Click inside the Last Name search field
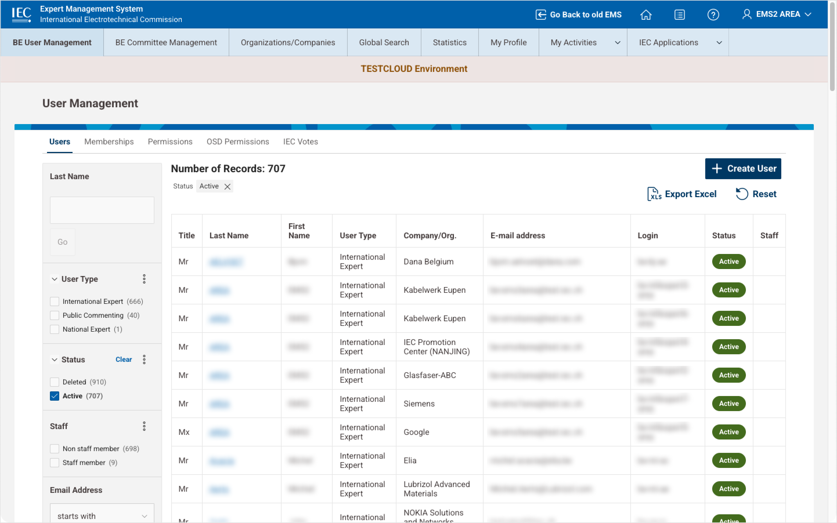The height and width of the screenshot is (523, 837). (102, 210)
